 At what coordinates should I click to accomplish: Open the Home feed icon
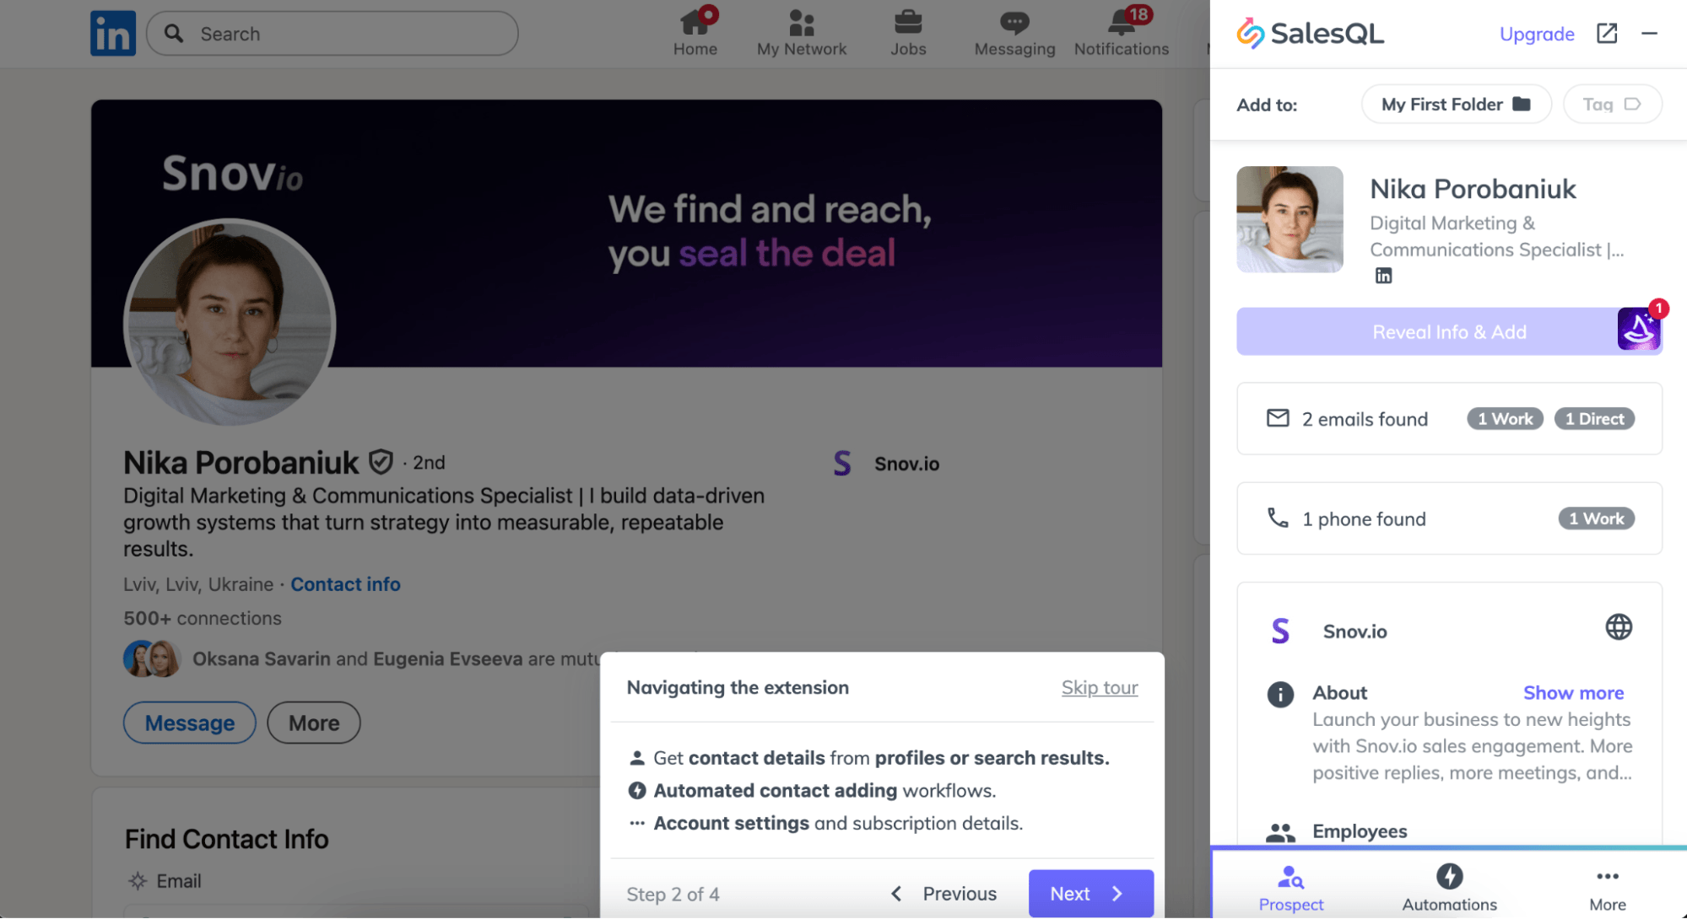coord(695,23)
